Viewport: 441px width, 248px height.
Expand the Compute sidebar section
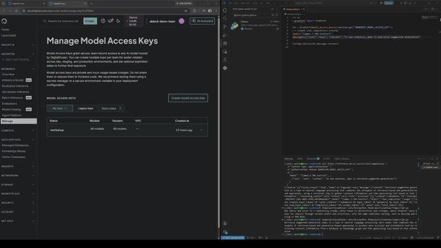[18, 131]
